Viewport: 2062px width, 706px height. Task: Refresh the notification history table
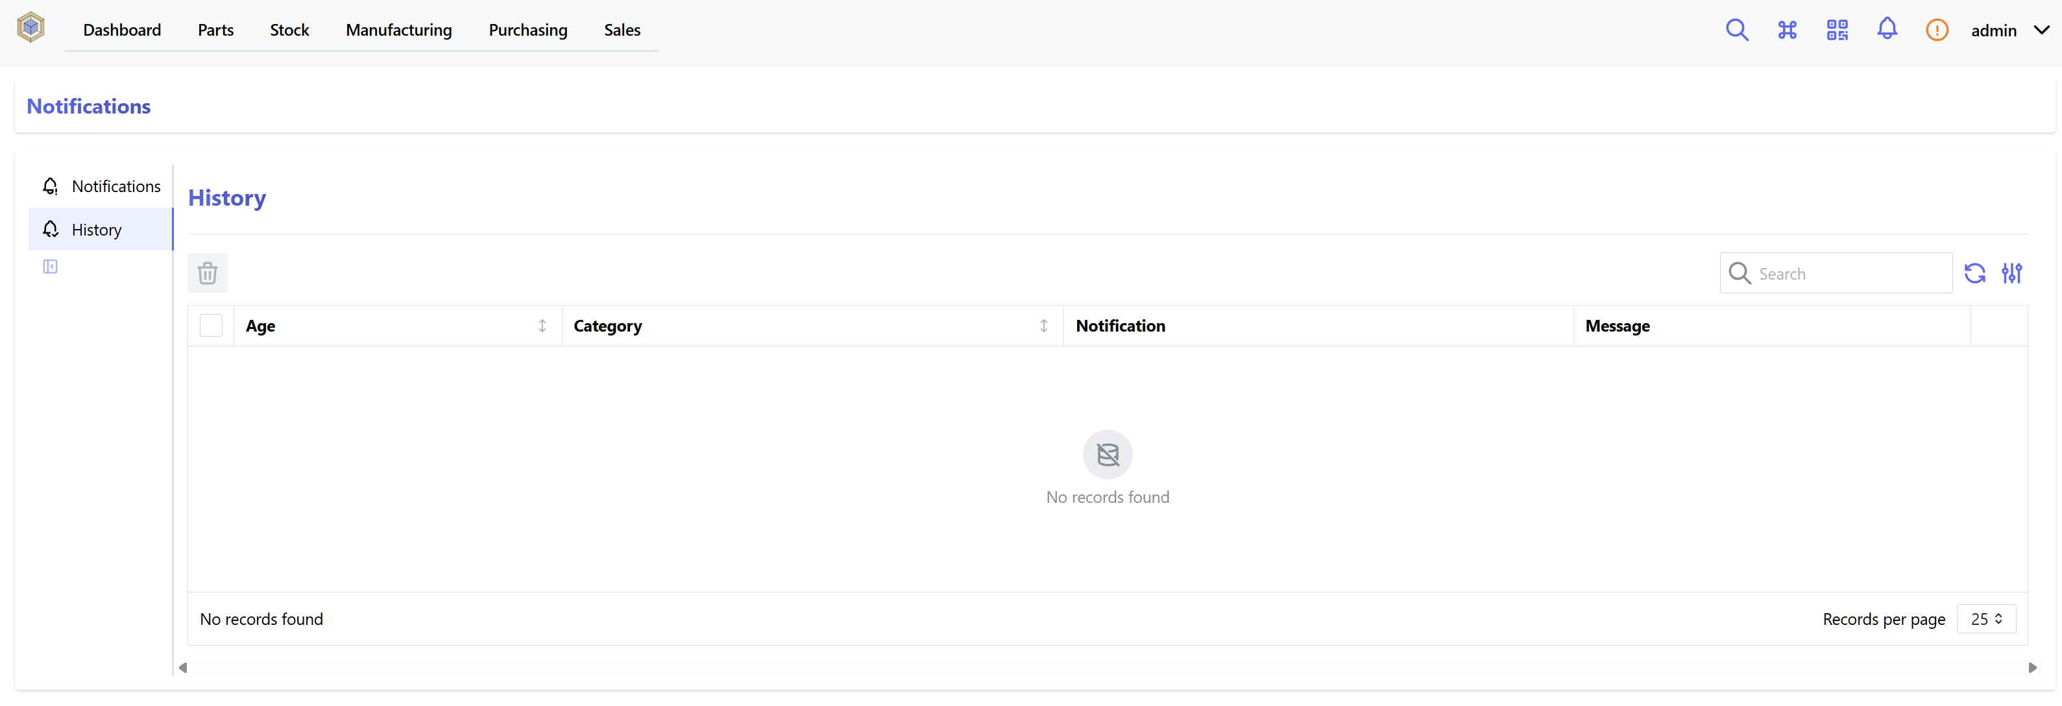click(1974, 273)
